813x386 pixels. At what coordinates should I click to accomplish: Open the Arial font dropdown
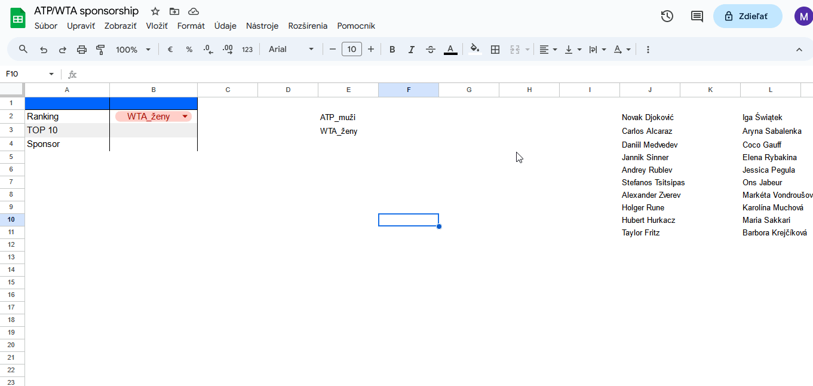(x=291, y=49)
